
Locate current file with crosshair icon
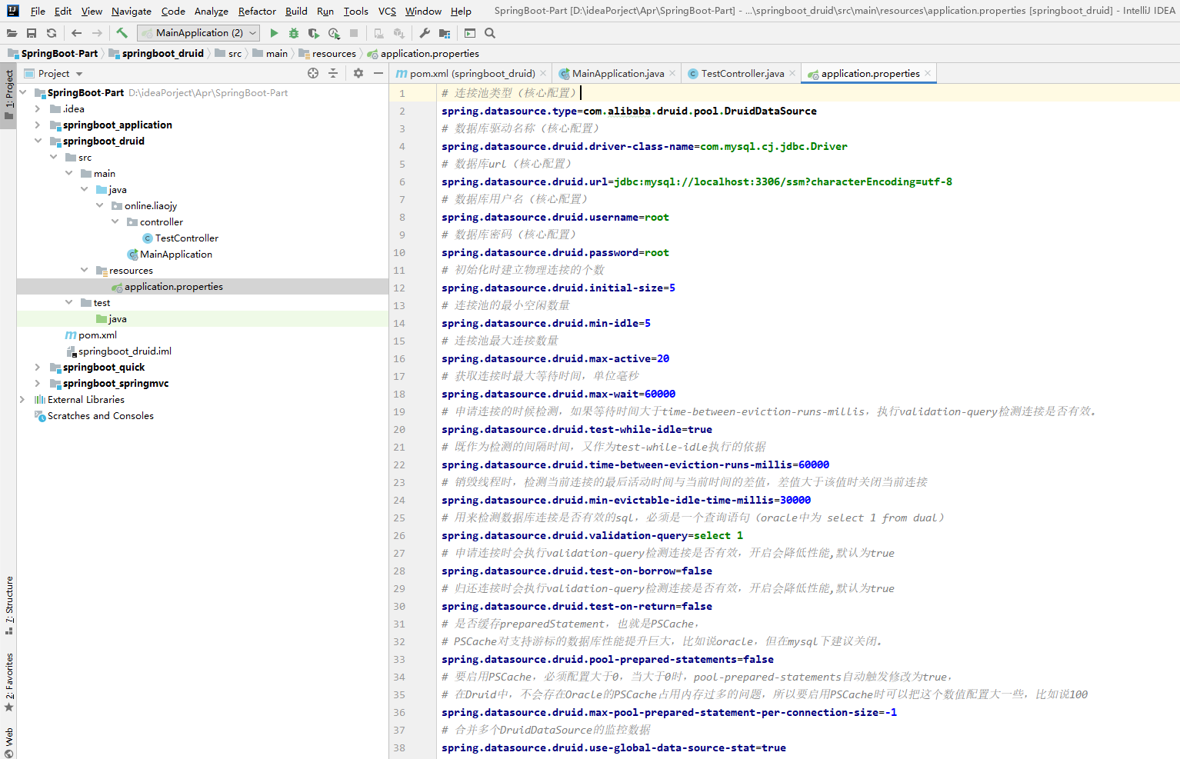pos(313,73)
